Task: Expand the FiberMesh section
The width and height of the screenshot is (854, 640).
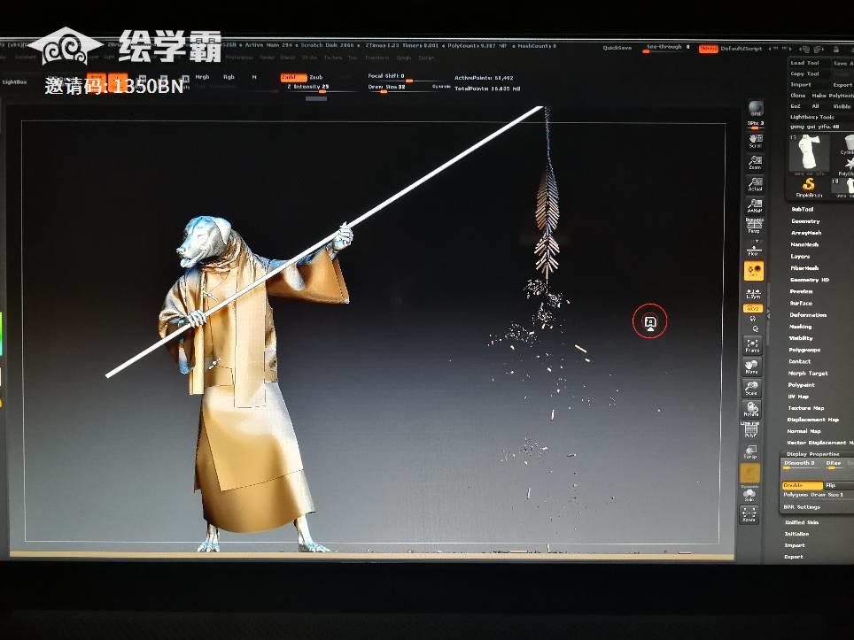Action: point(804,267)
